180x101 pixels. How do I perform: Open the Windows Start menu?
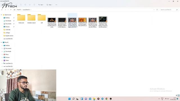pos(69,99)
